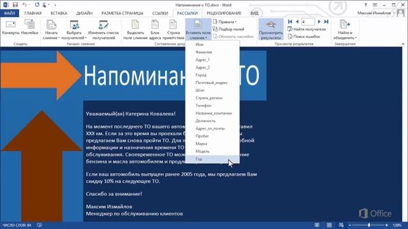Click zoom in plus button
Image resolution: width=408 pixels, height=229 pixels.
(387, 225)
